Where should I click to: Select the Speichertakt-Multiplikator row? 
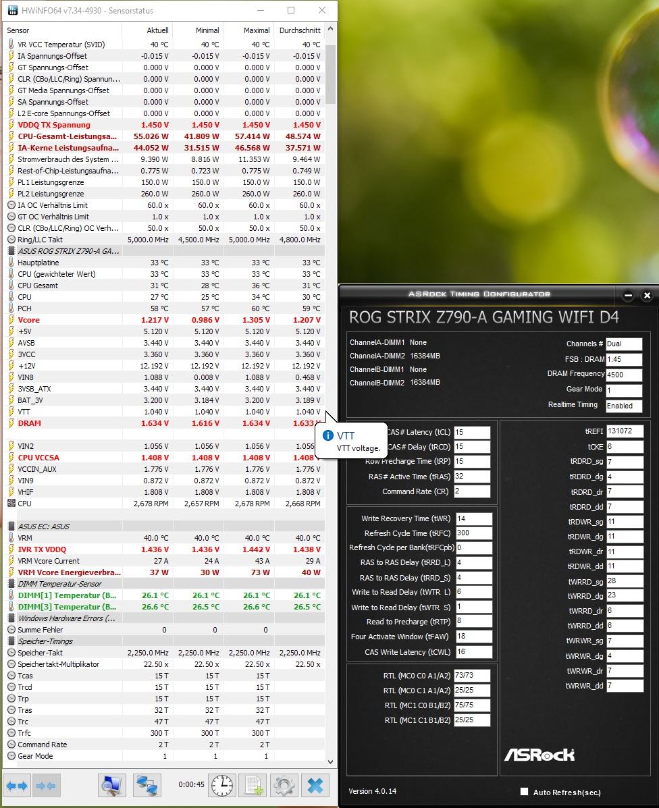coord(164,664)
